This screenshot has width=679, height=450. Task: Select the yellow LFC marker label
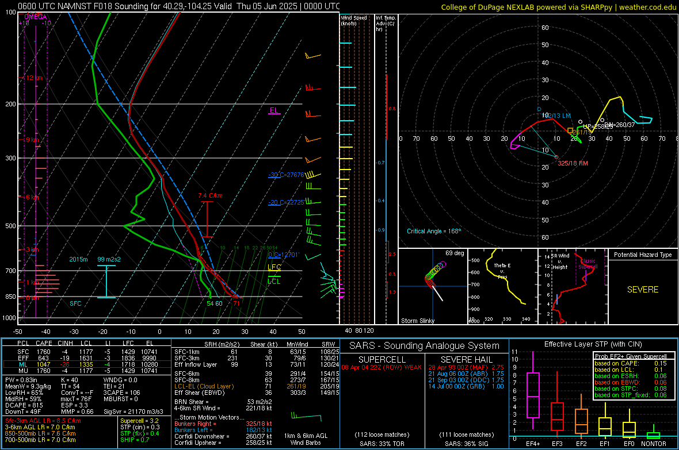[274, 267]
